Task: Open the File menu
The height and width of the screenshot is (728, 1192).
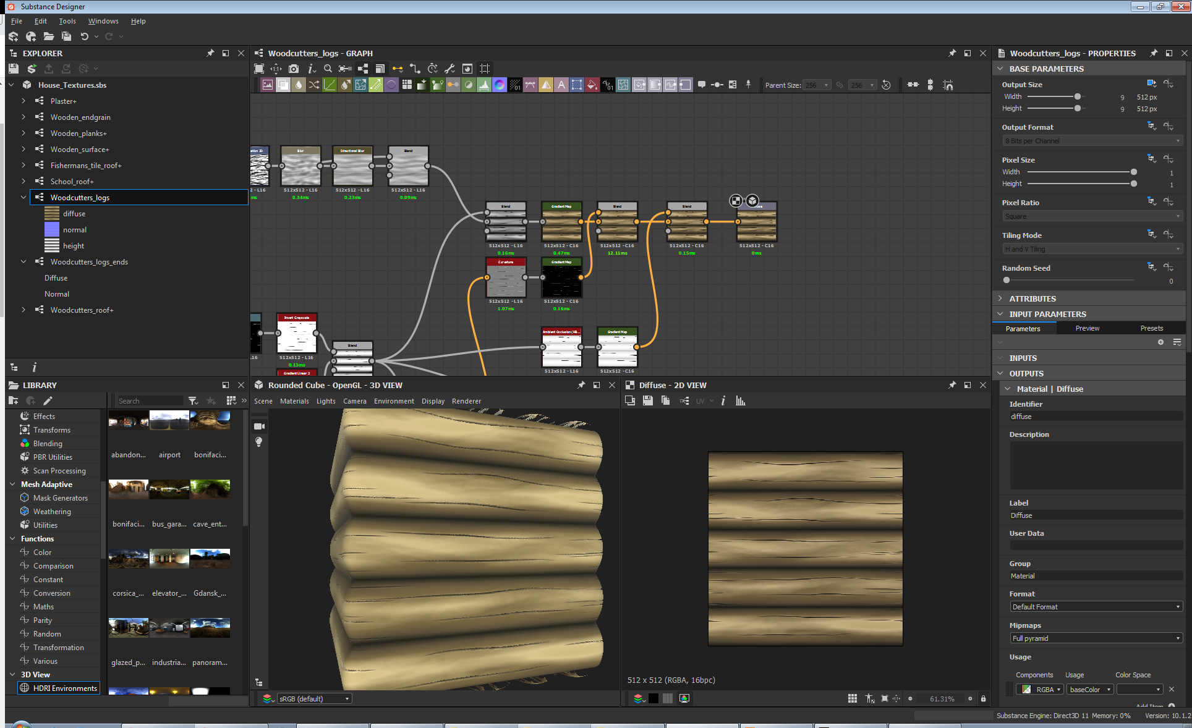Action: 17,21
